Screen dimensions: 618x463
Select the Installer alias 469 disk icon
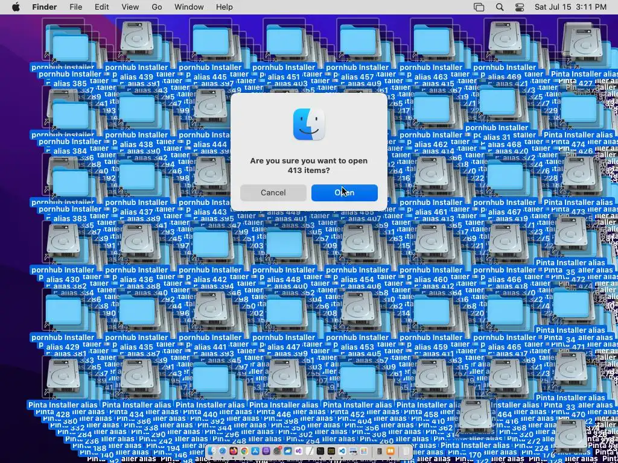505,39
